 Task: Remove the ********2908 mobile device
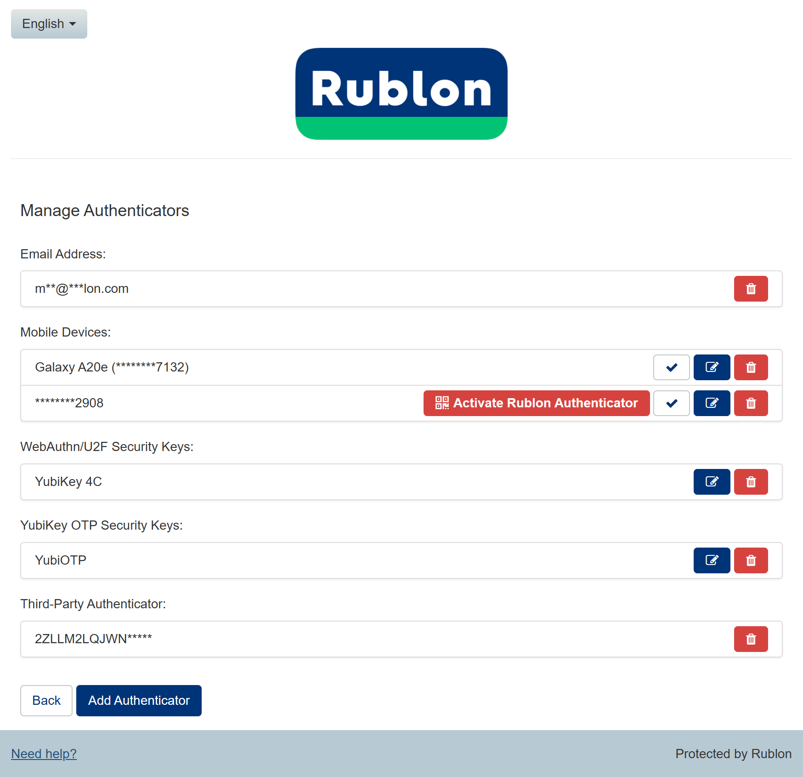(751, 403)
